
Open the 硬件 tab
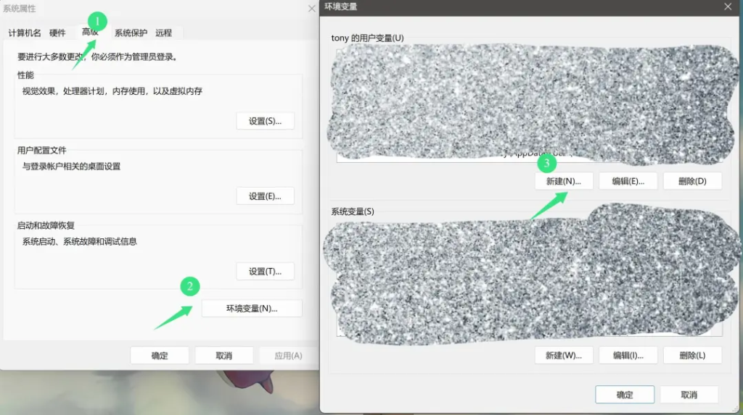coord(57,33)
